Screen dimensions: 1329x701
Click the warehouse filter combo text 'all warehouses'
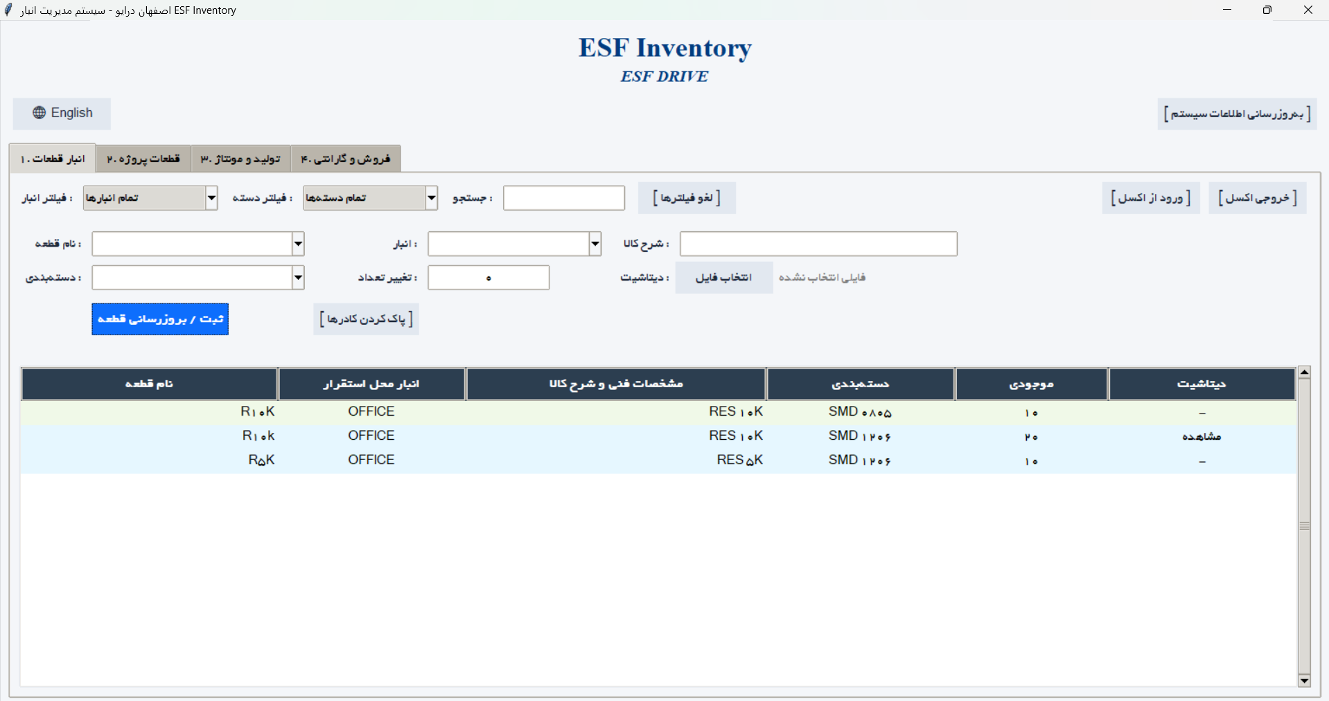point(112,198)
